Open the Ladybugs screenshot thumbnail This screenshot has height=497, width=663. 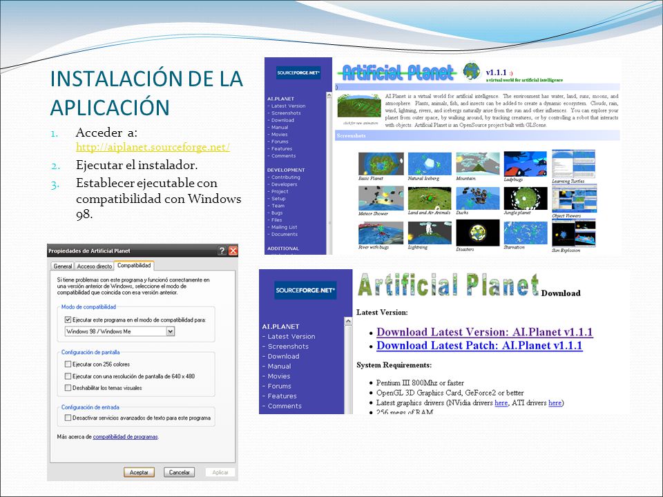coord(526,164)
